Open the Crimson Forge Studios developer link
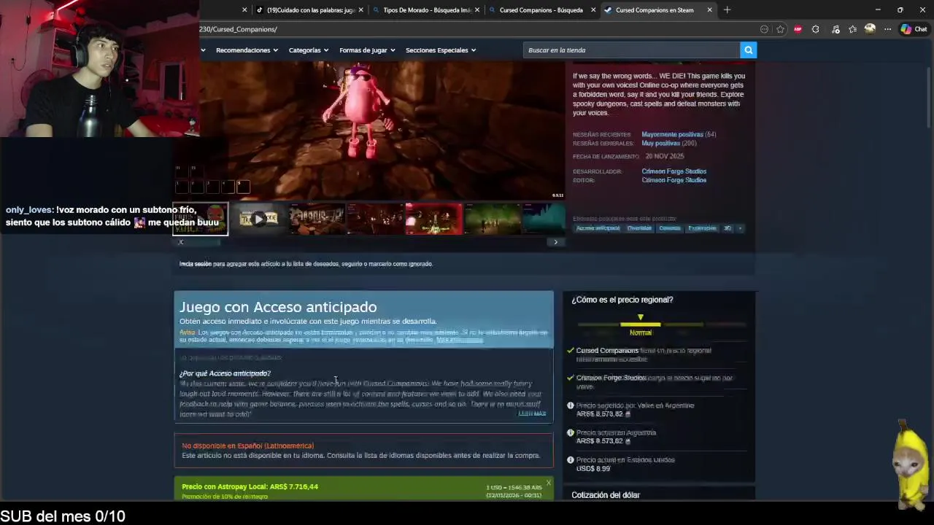The width and height of the screenshot is (934, 525). (674, 171)
